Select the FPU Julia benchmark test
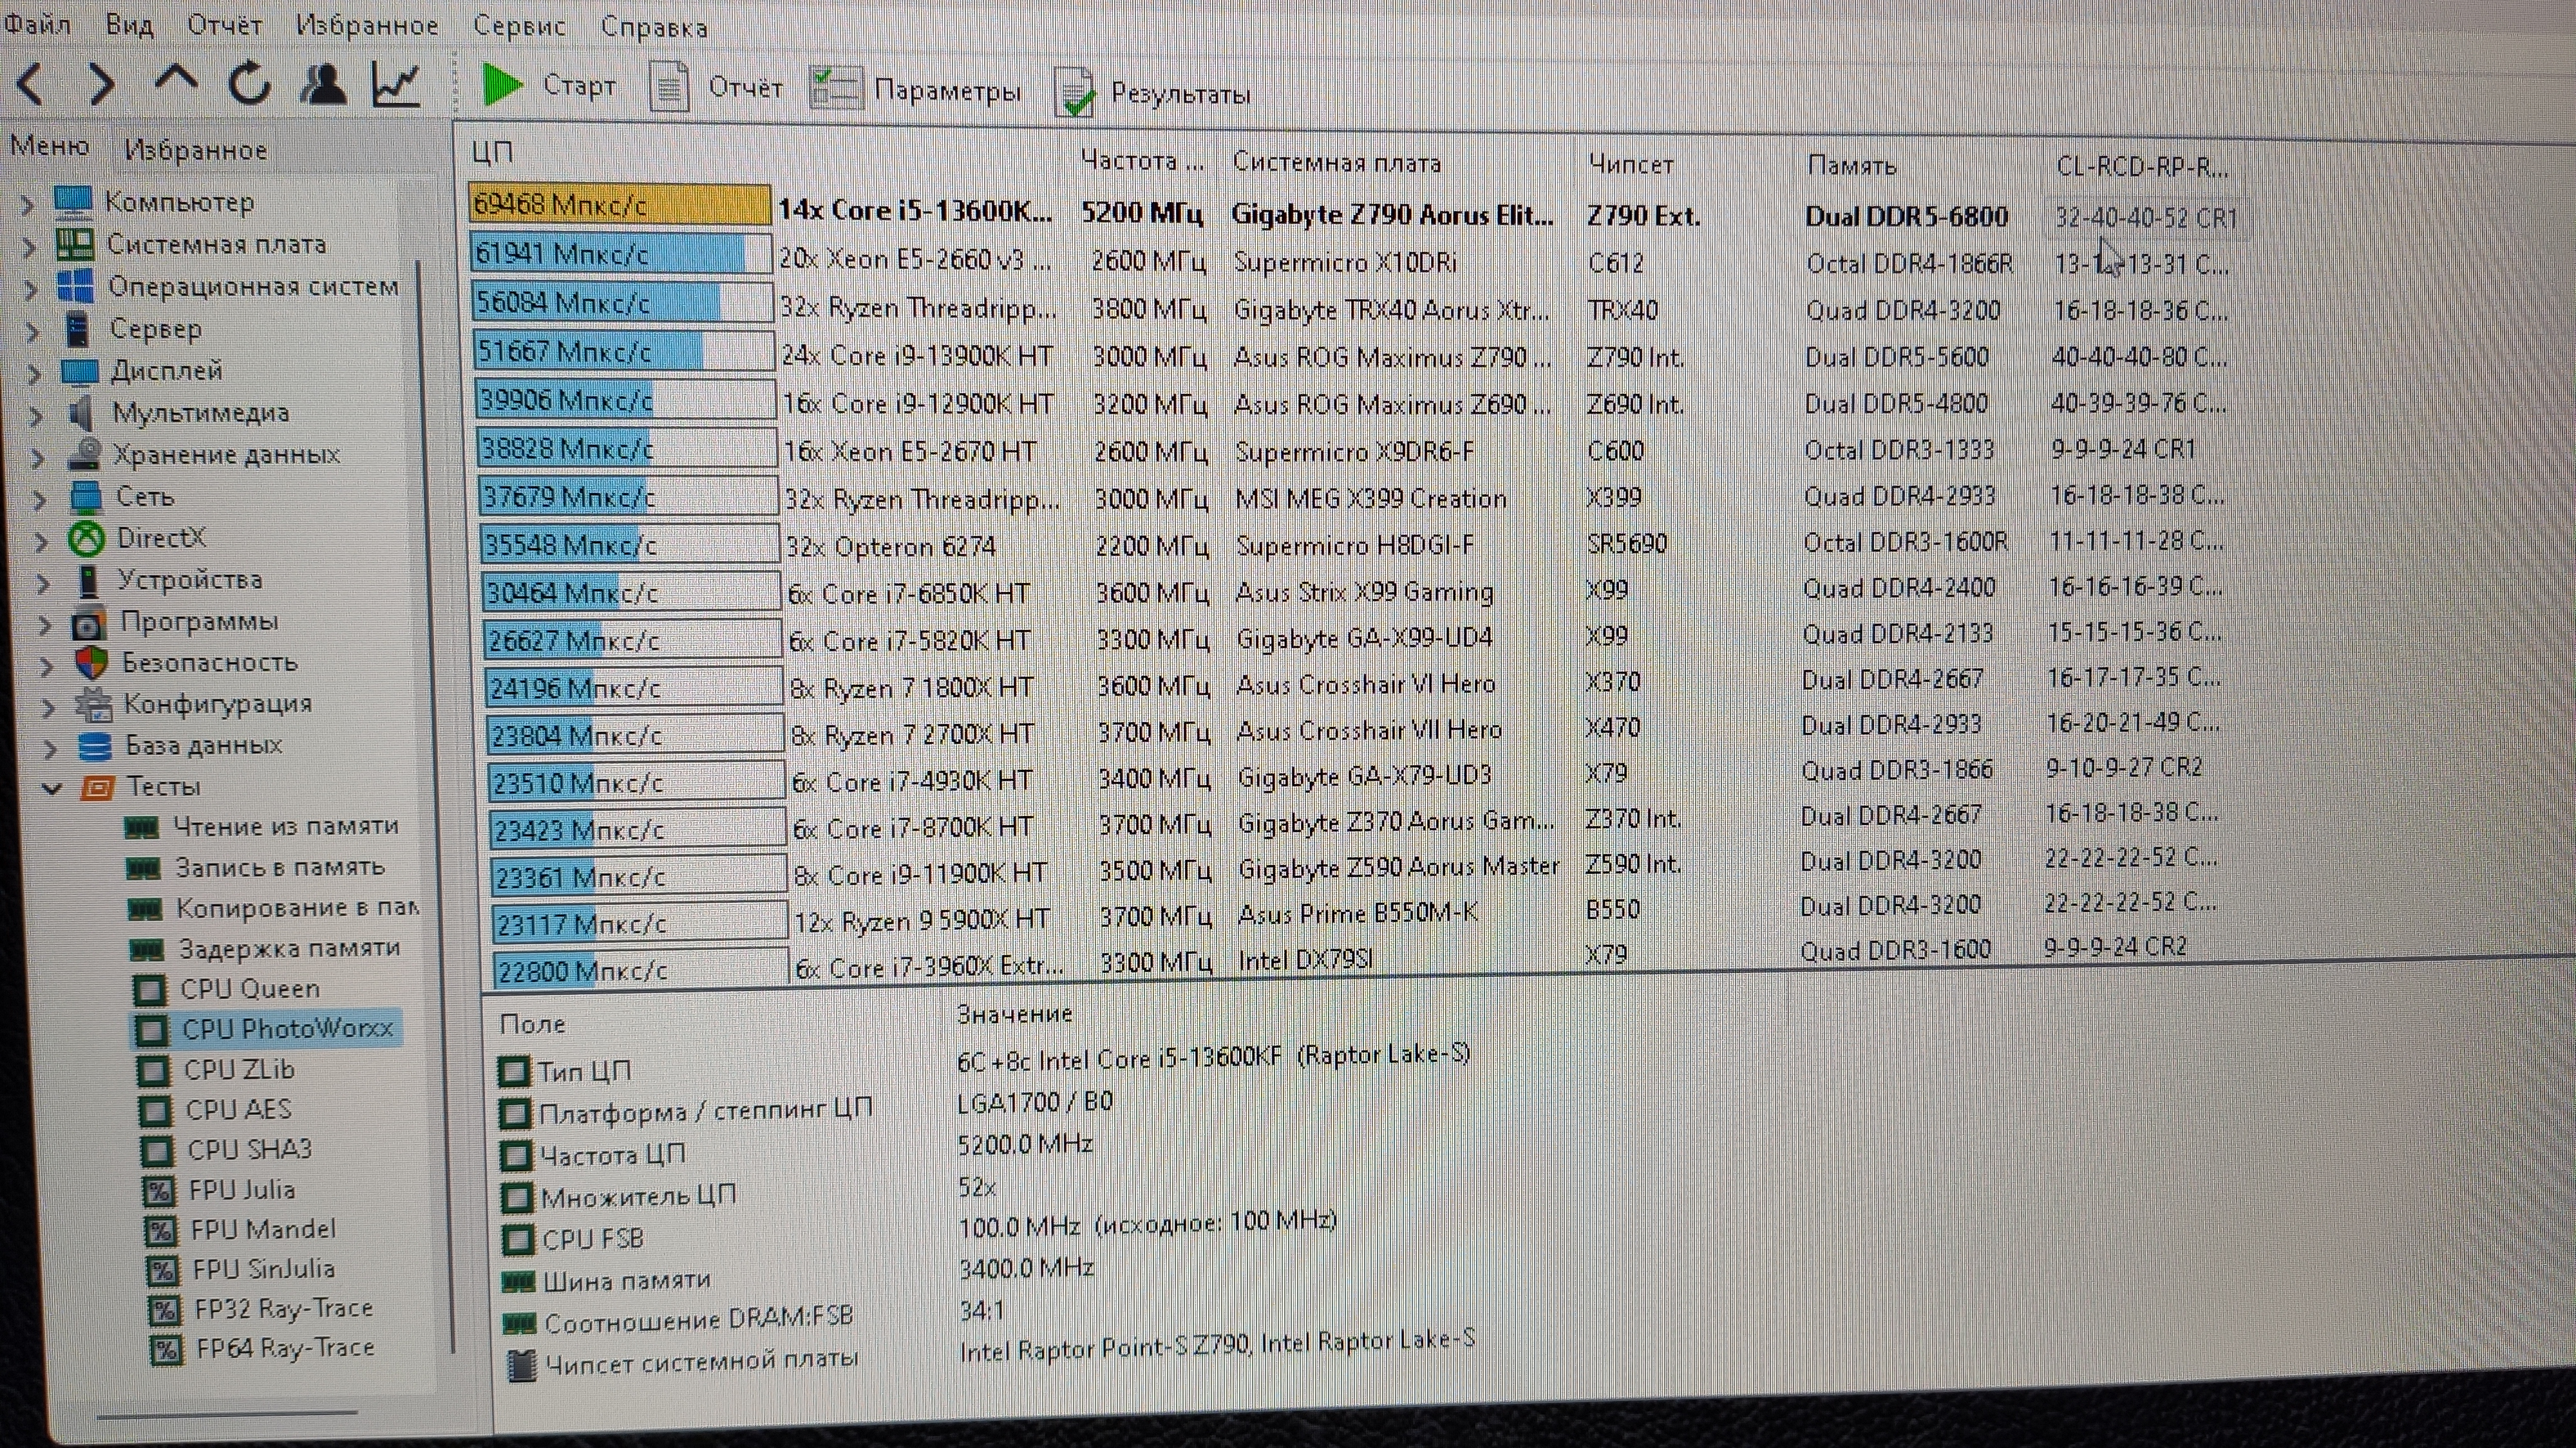The image size is (2576, 1448). point(241,1190)
